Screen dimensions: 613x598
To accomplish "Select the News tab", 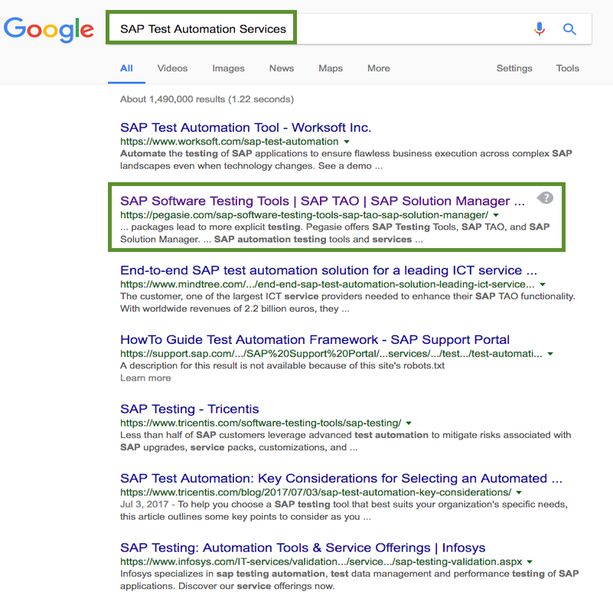I will pyautogui.click(x=282, y=68).
